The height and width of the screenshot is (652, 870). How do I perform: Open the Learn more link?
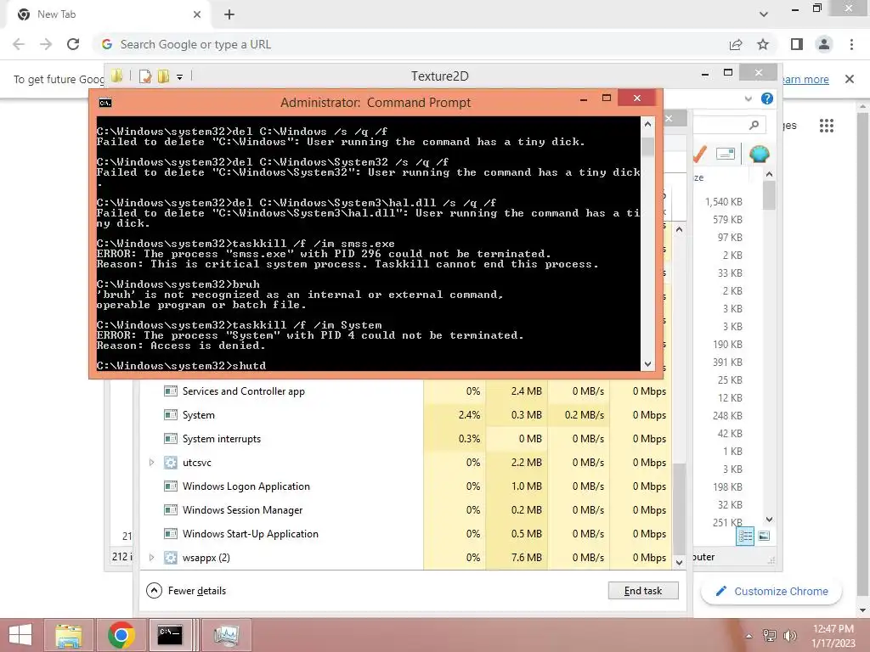pyautogui.click(x=805, y=79)
